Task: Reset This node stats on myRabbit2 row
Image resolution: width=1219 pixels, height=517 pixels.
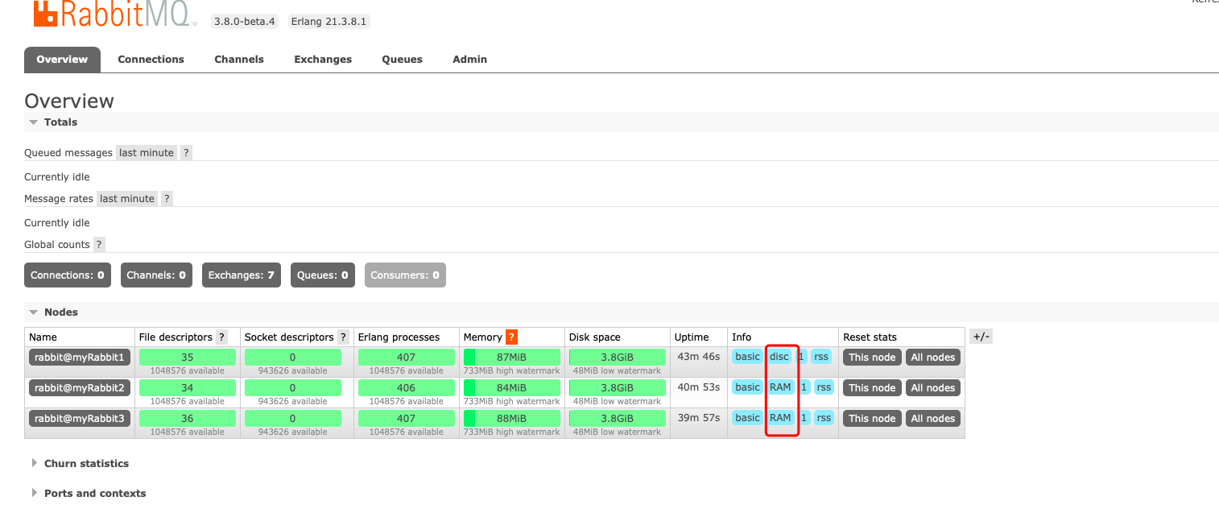Action: [872, 387]
